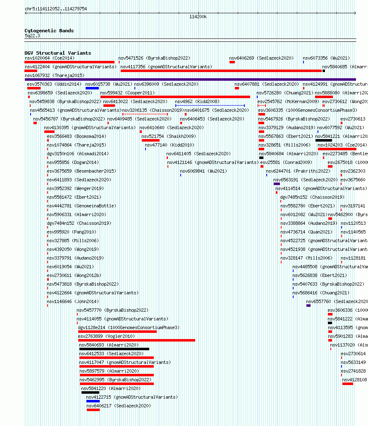Click nsv5462995 (ByrskaBishop2022) label
Image resolution: width=368 pixels, height=426 pixels.
115,380
